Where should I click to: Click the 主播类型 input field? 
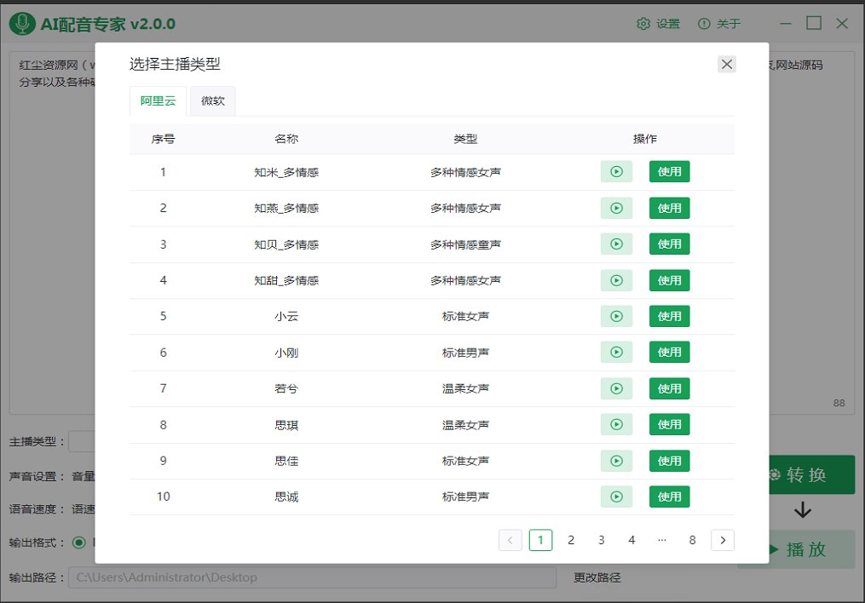82,441
